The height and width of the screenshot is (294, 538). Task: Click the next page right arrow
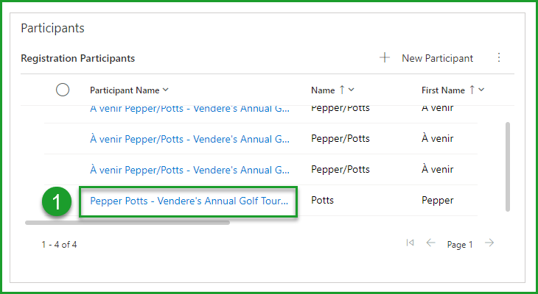tap(489, 243)
